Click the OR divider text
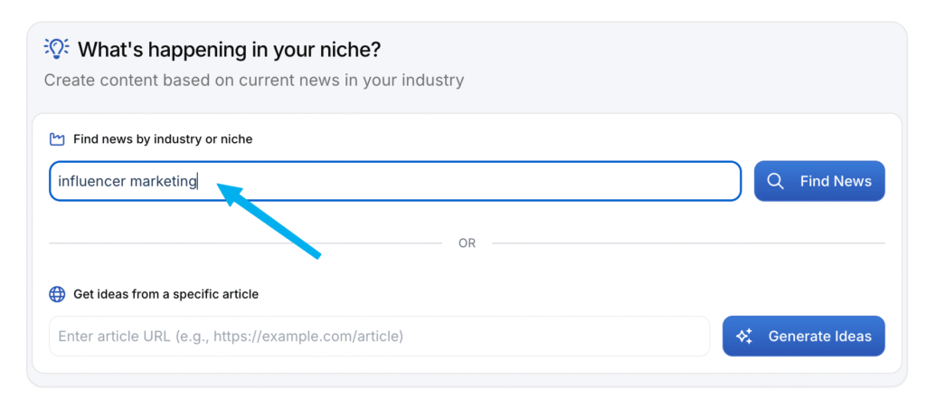Screen dimensions: 926x409 (x=467, y=243)
